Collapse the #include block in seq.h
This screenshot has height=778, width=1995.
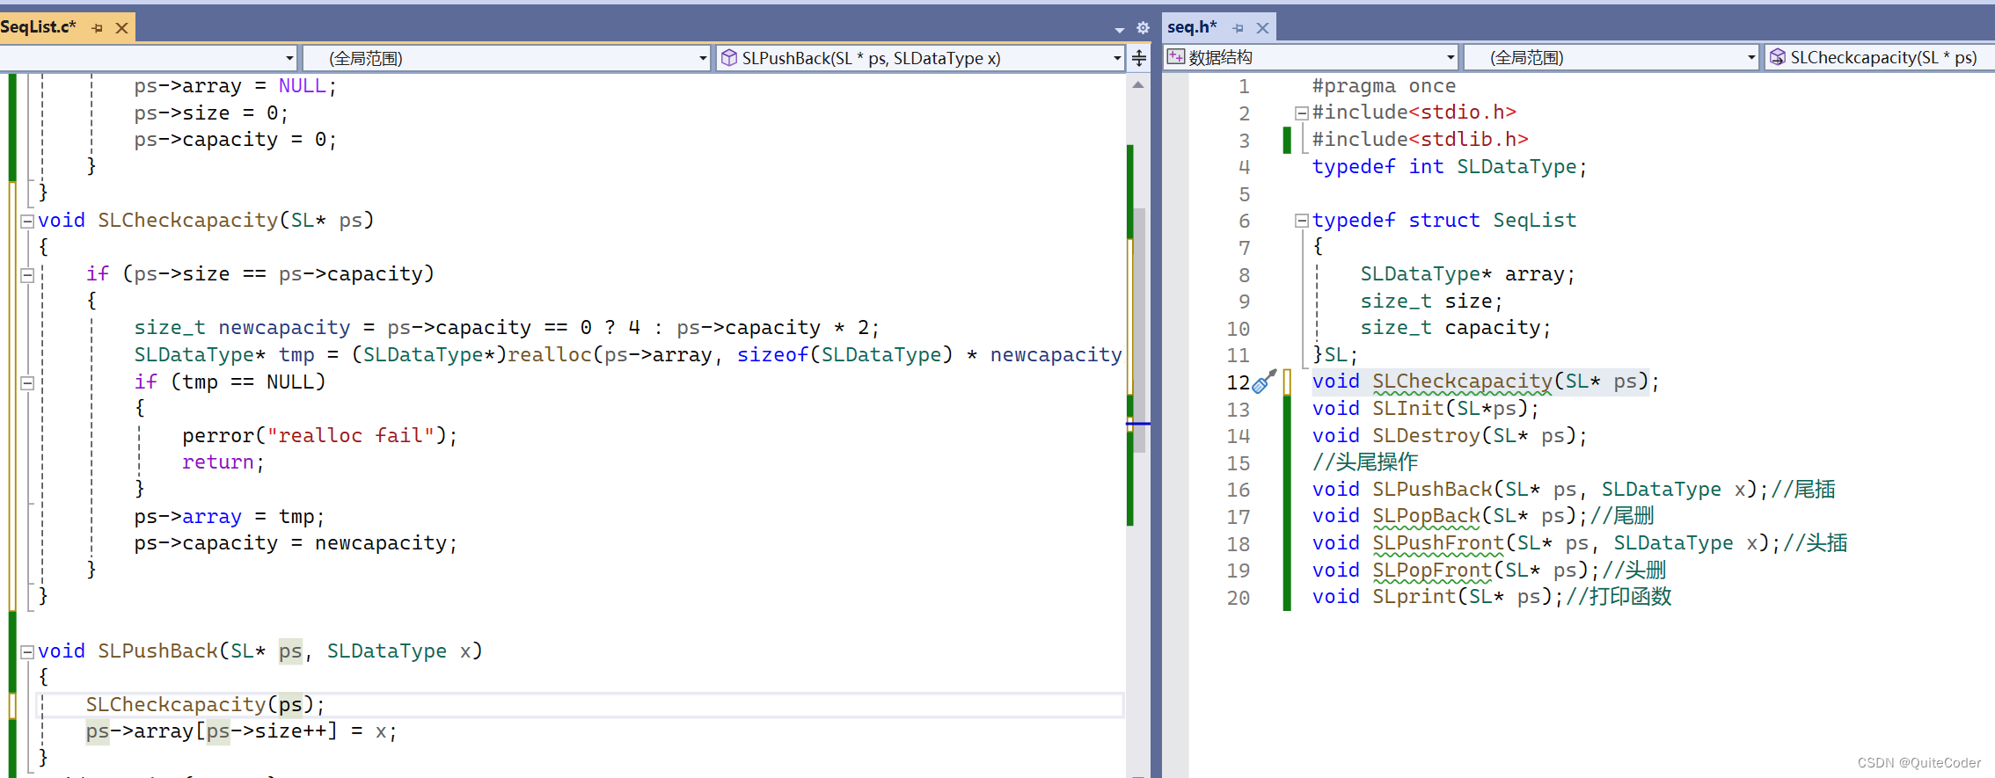point(1302,113)
